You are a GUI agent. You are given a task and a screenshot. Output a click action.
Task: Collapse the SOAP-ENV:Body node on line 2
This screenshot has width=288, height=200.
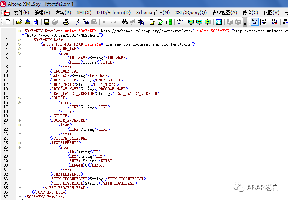click(19, 40)
